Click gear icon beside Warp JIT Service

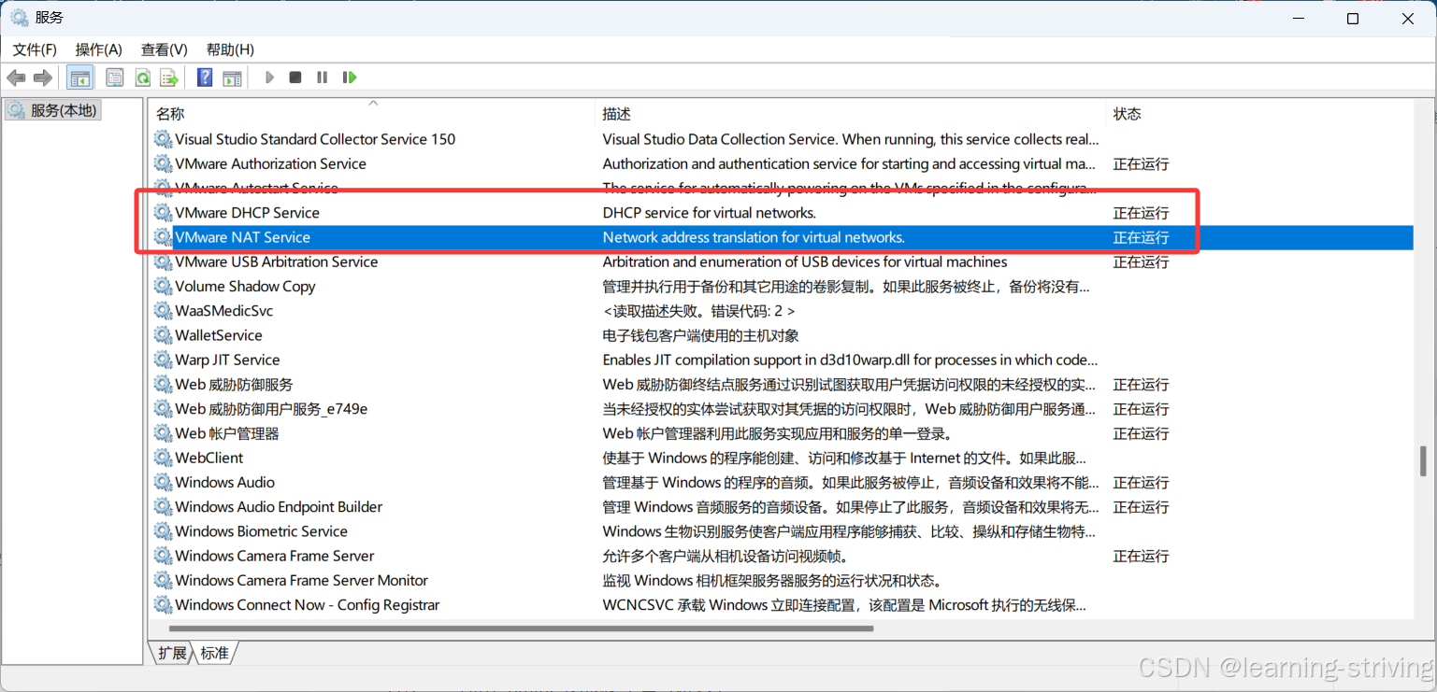pos(164,360)
